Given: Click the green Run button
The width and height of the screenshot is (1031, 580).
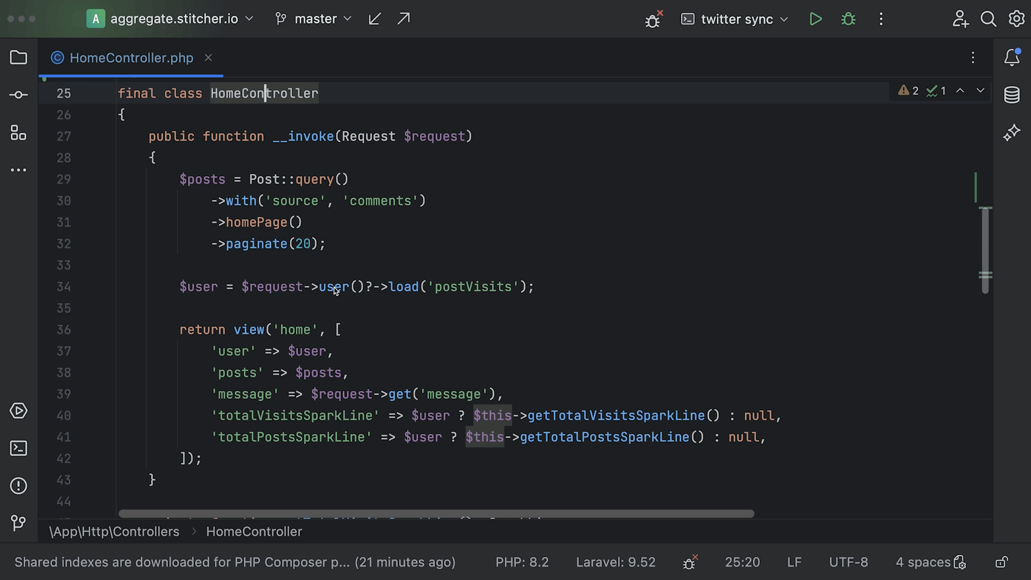Looking at the screenshot, I should [815, 19].
